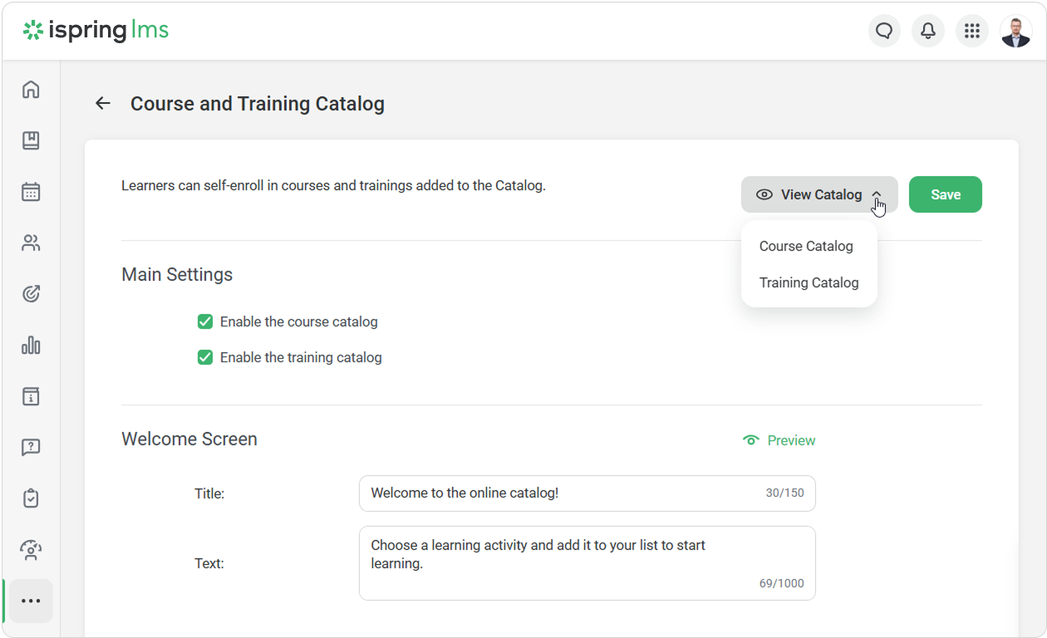1047x638 pixels.
Task: Click the green Save button
Action: pos(945,194)
